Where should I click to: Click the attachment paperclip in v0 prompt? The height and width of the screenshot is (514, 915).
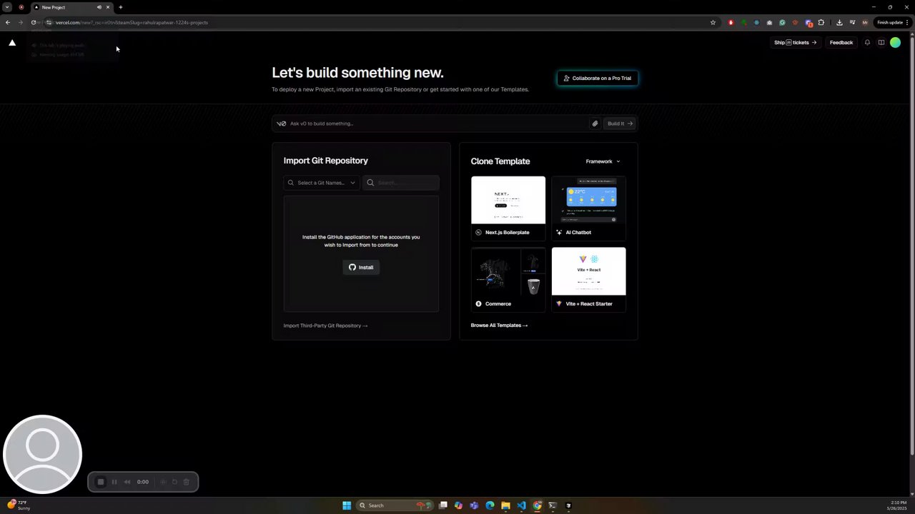[595, 124]
